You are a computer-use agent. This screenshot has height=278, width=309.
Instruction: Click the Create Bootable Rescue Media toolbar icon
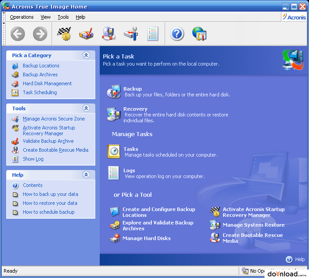point(109,34)
